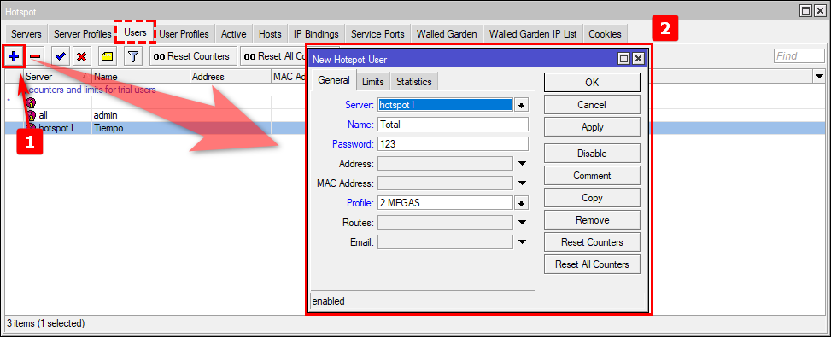Select the General tab in the dialog
831x337 pixels.
pos(334,80)
